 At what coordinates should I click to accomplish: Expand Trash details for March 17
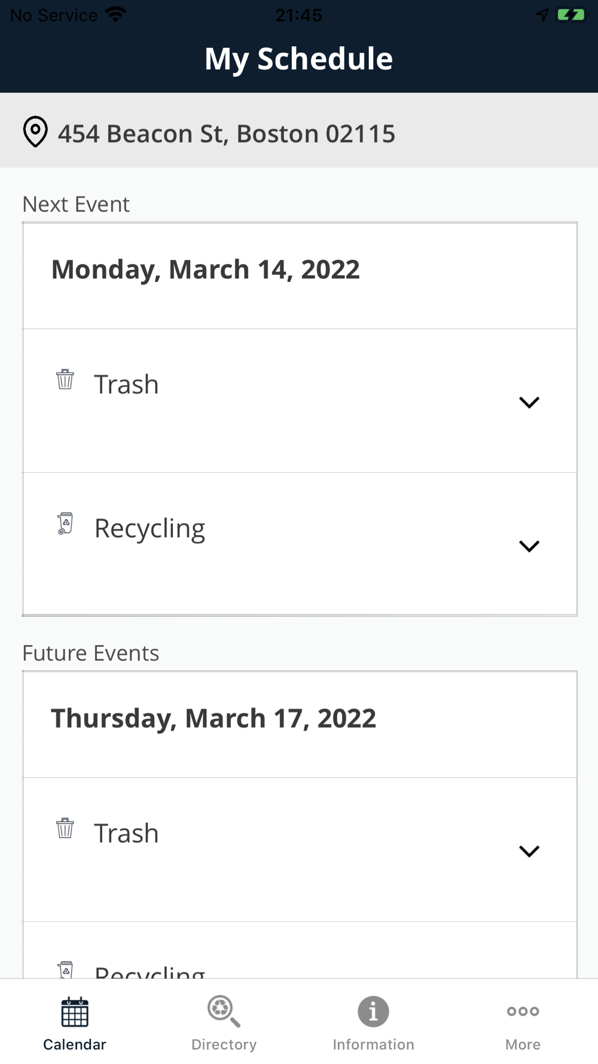coord(529,851)
